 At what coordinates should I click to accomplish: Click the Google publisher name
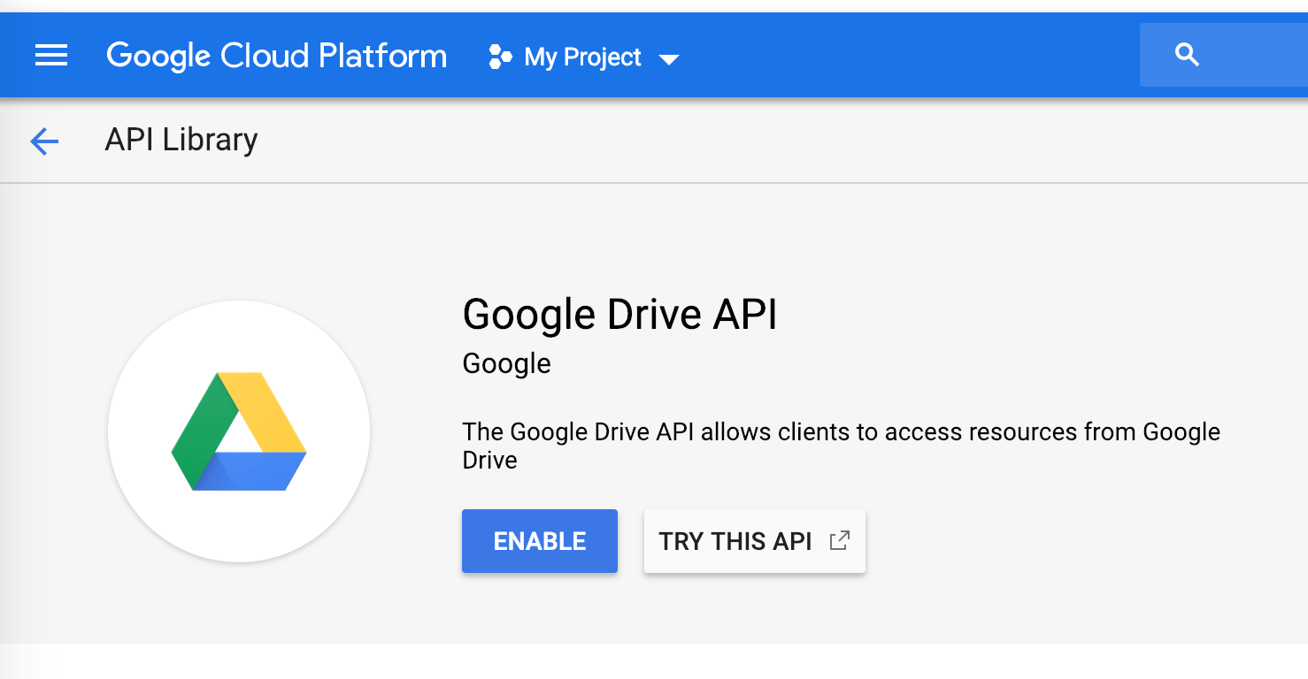(x=506, y=363)
